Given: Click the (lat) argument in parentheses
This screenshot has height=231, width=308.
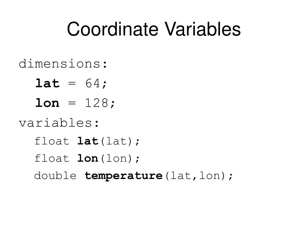Looking at the screenshot, I should 116,141.
